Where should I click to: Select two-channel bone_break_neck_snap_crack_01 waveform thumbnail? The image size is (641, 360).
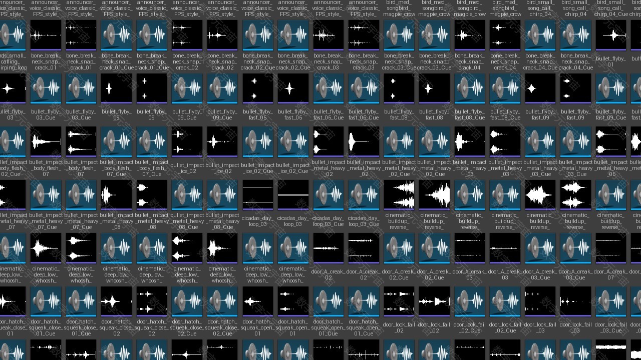(x=81, y=35)
